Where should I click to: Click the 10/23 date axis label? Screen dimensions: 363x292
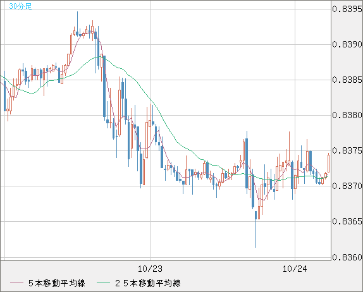[150, 269]
